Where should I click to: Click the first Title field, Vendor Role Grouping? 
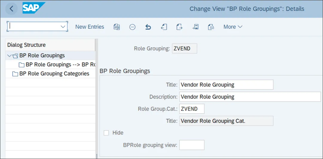tap(226, 85)
